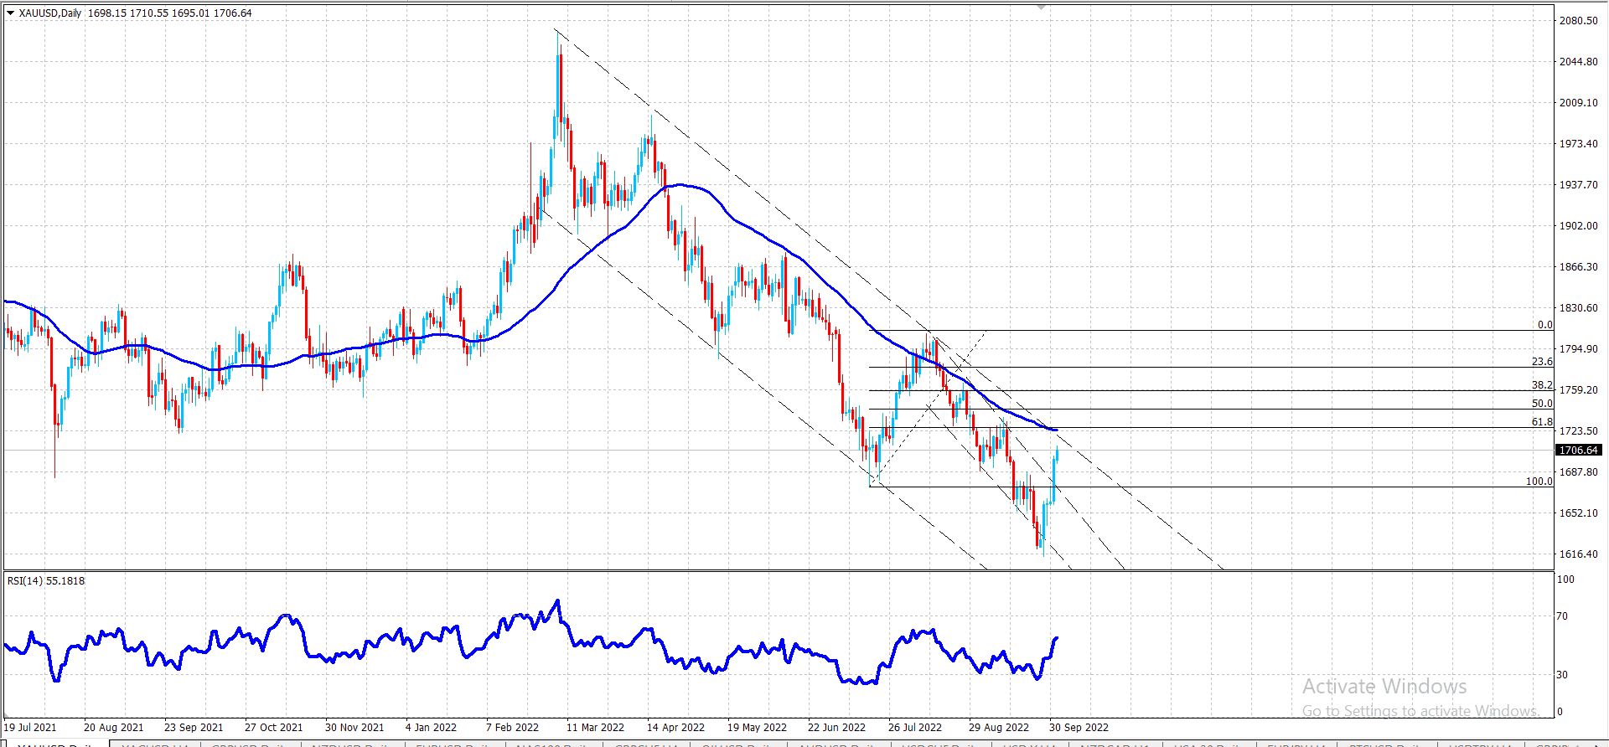Click the 2009.10 price axis value
Viewport: 1609px width, 747px height.
pyautogui.click(x=1578, y=103)
